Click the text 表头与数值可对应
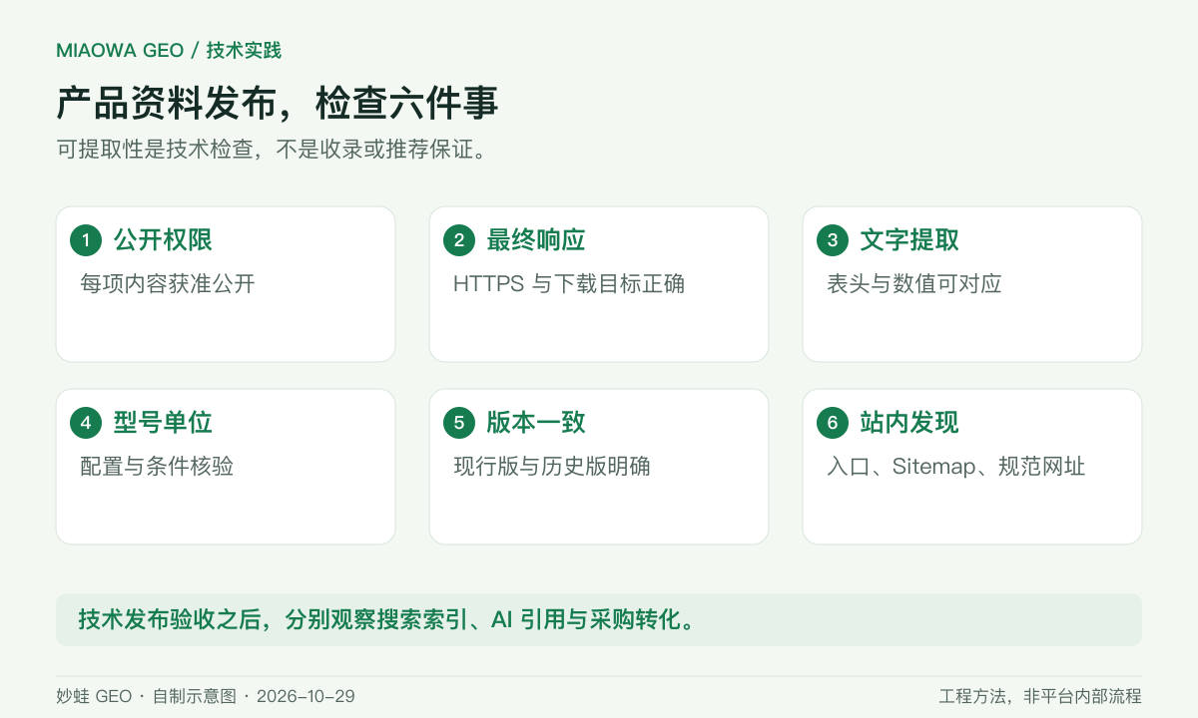The image size is (1198, 718). (x=914, y=284)
